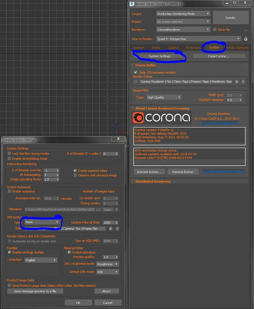Enable Dissolve with previous image
Image resolution: width=254 pixels, height=309 pixels.
click(x=75, y=175)
